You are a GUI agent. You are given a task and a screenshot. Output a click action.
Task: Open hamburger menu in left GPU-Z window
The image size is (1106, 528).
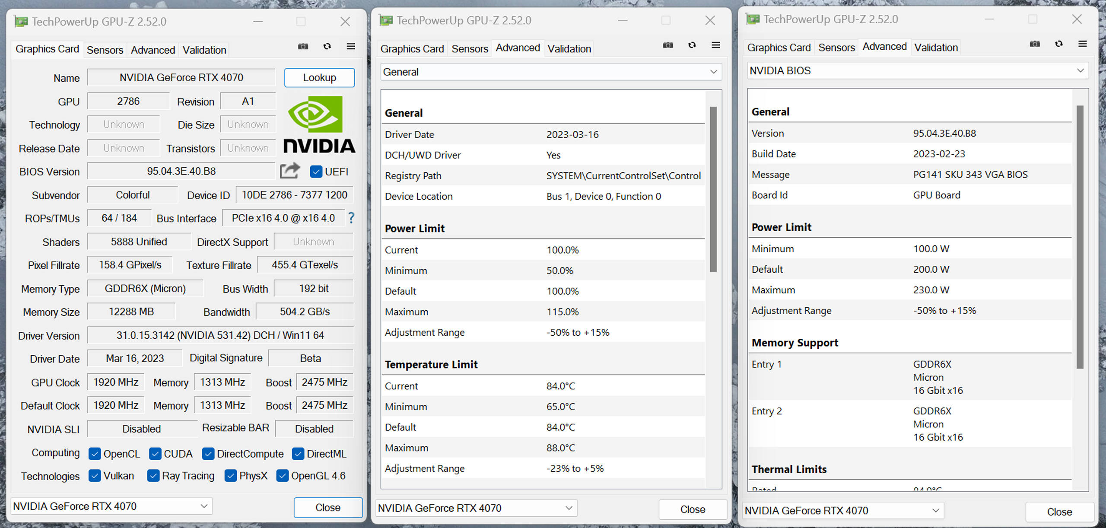coord(351,46)
